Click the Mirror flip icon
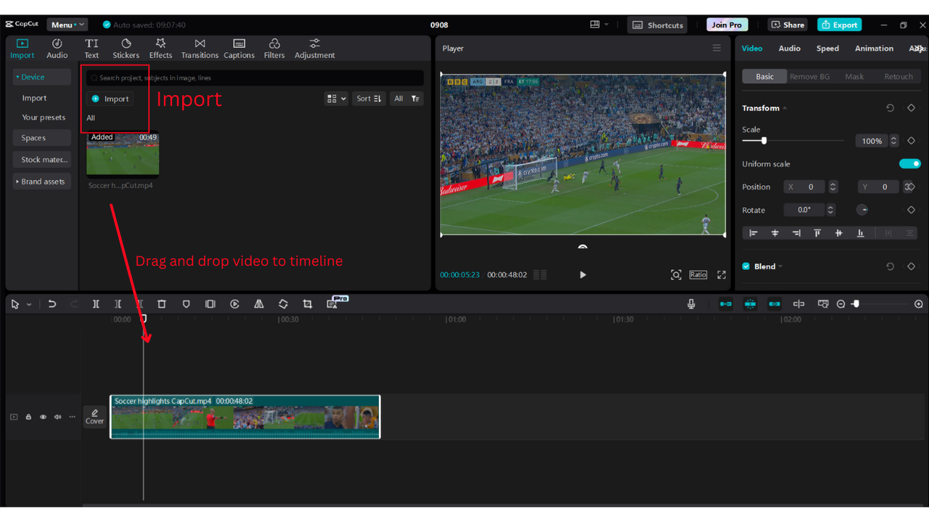This screenshot has width=929, height=522. (x=258, y=304)
